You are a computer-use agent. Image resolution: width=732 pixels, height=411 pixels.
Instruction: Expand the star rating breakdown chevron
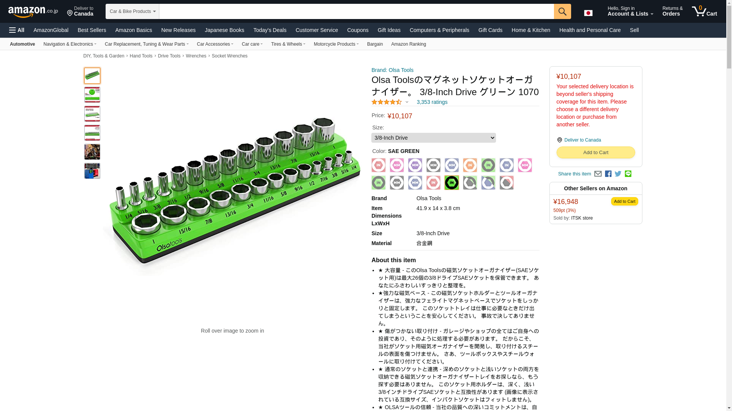coord(407,102)
